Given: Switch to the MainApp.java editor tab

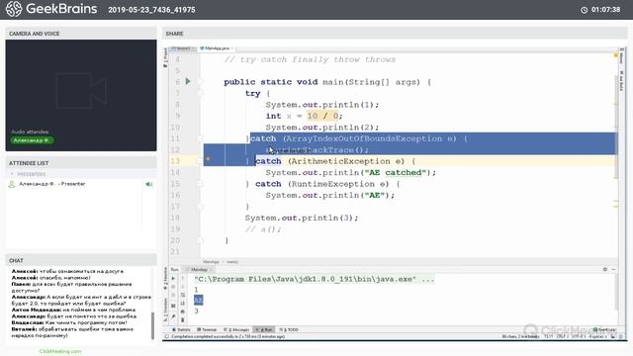Looking at the screenshot, I should coord(217,48).
